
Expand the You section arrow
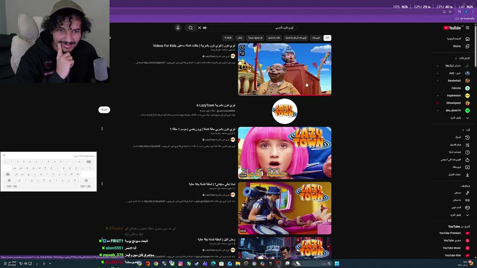463,130
